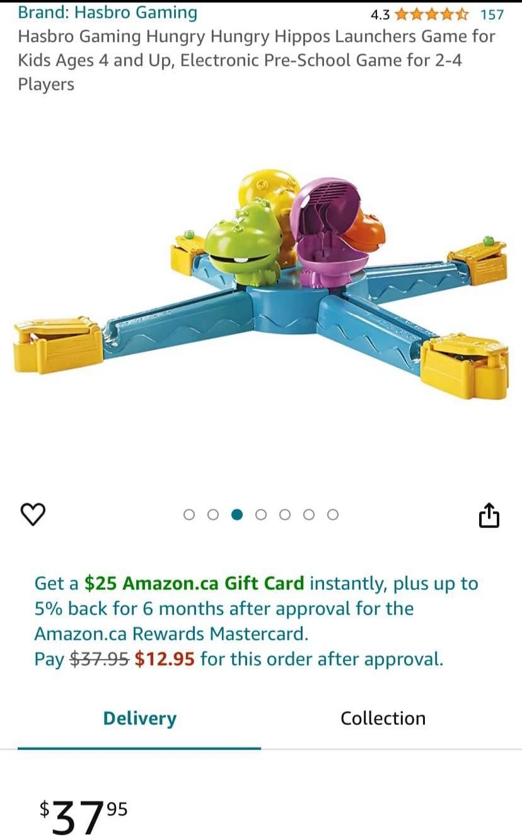522x839 pixels.
Task: Open the share icon
Action: pos(489,515)
